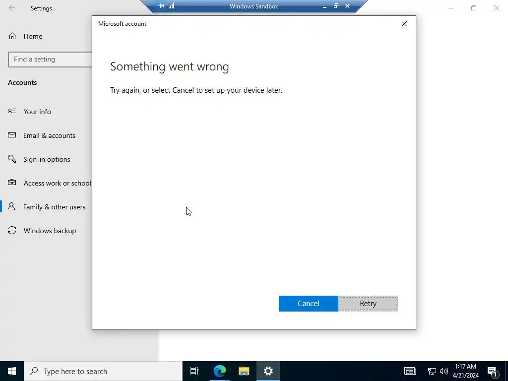This screenshot has height=381, width=508.
Task: Click the network icon in the system tray
Action: point(432,371)
